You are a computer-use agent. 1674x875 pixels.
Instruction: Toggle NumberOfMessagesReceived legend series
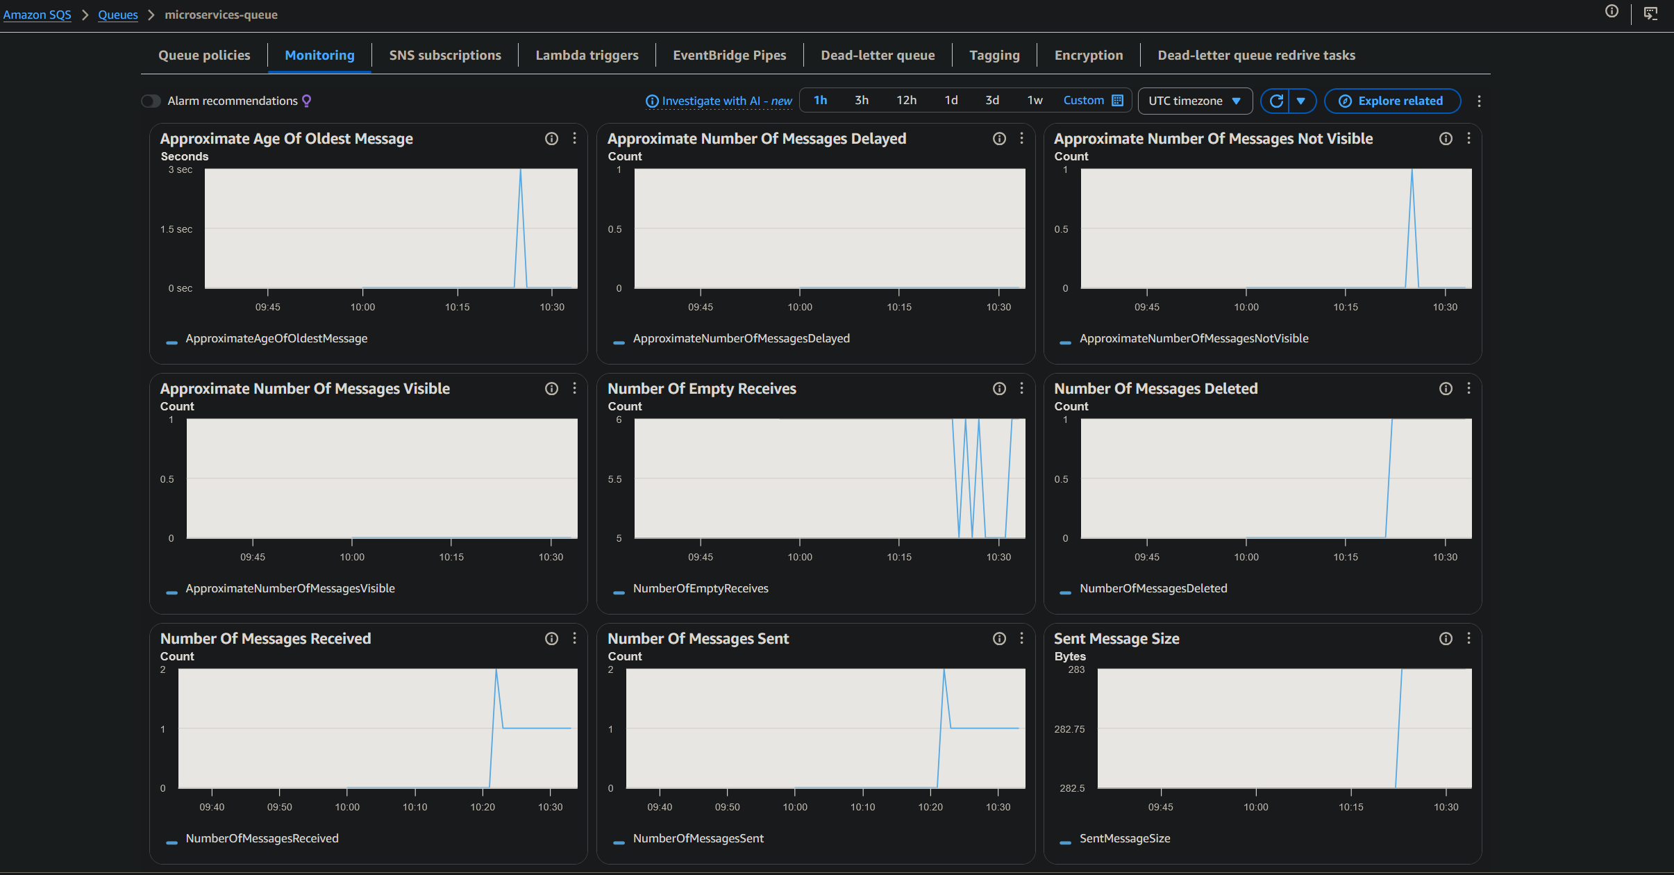pos(253,839)
